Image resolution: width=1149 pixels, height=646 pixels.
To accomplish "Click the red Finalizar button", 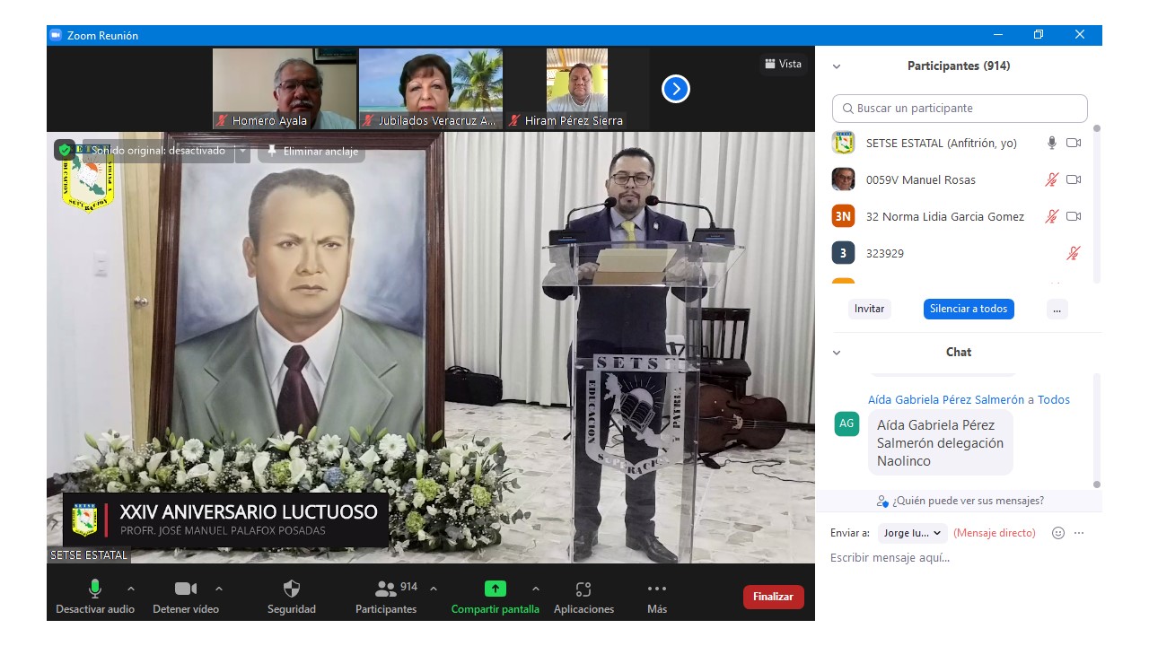I will pos(773,597).
